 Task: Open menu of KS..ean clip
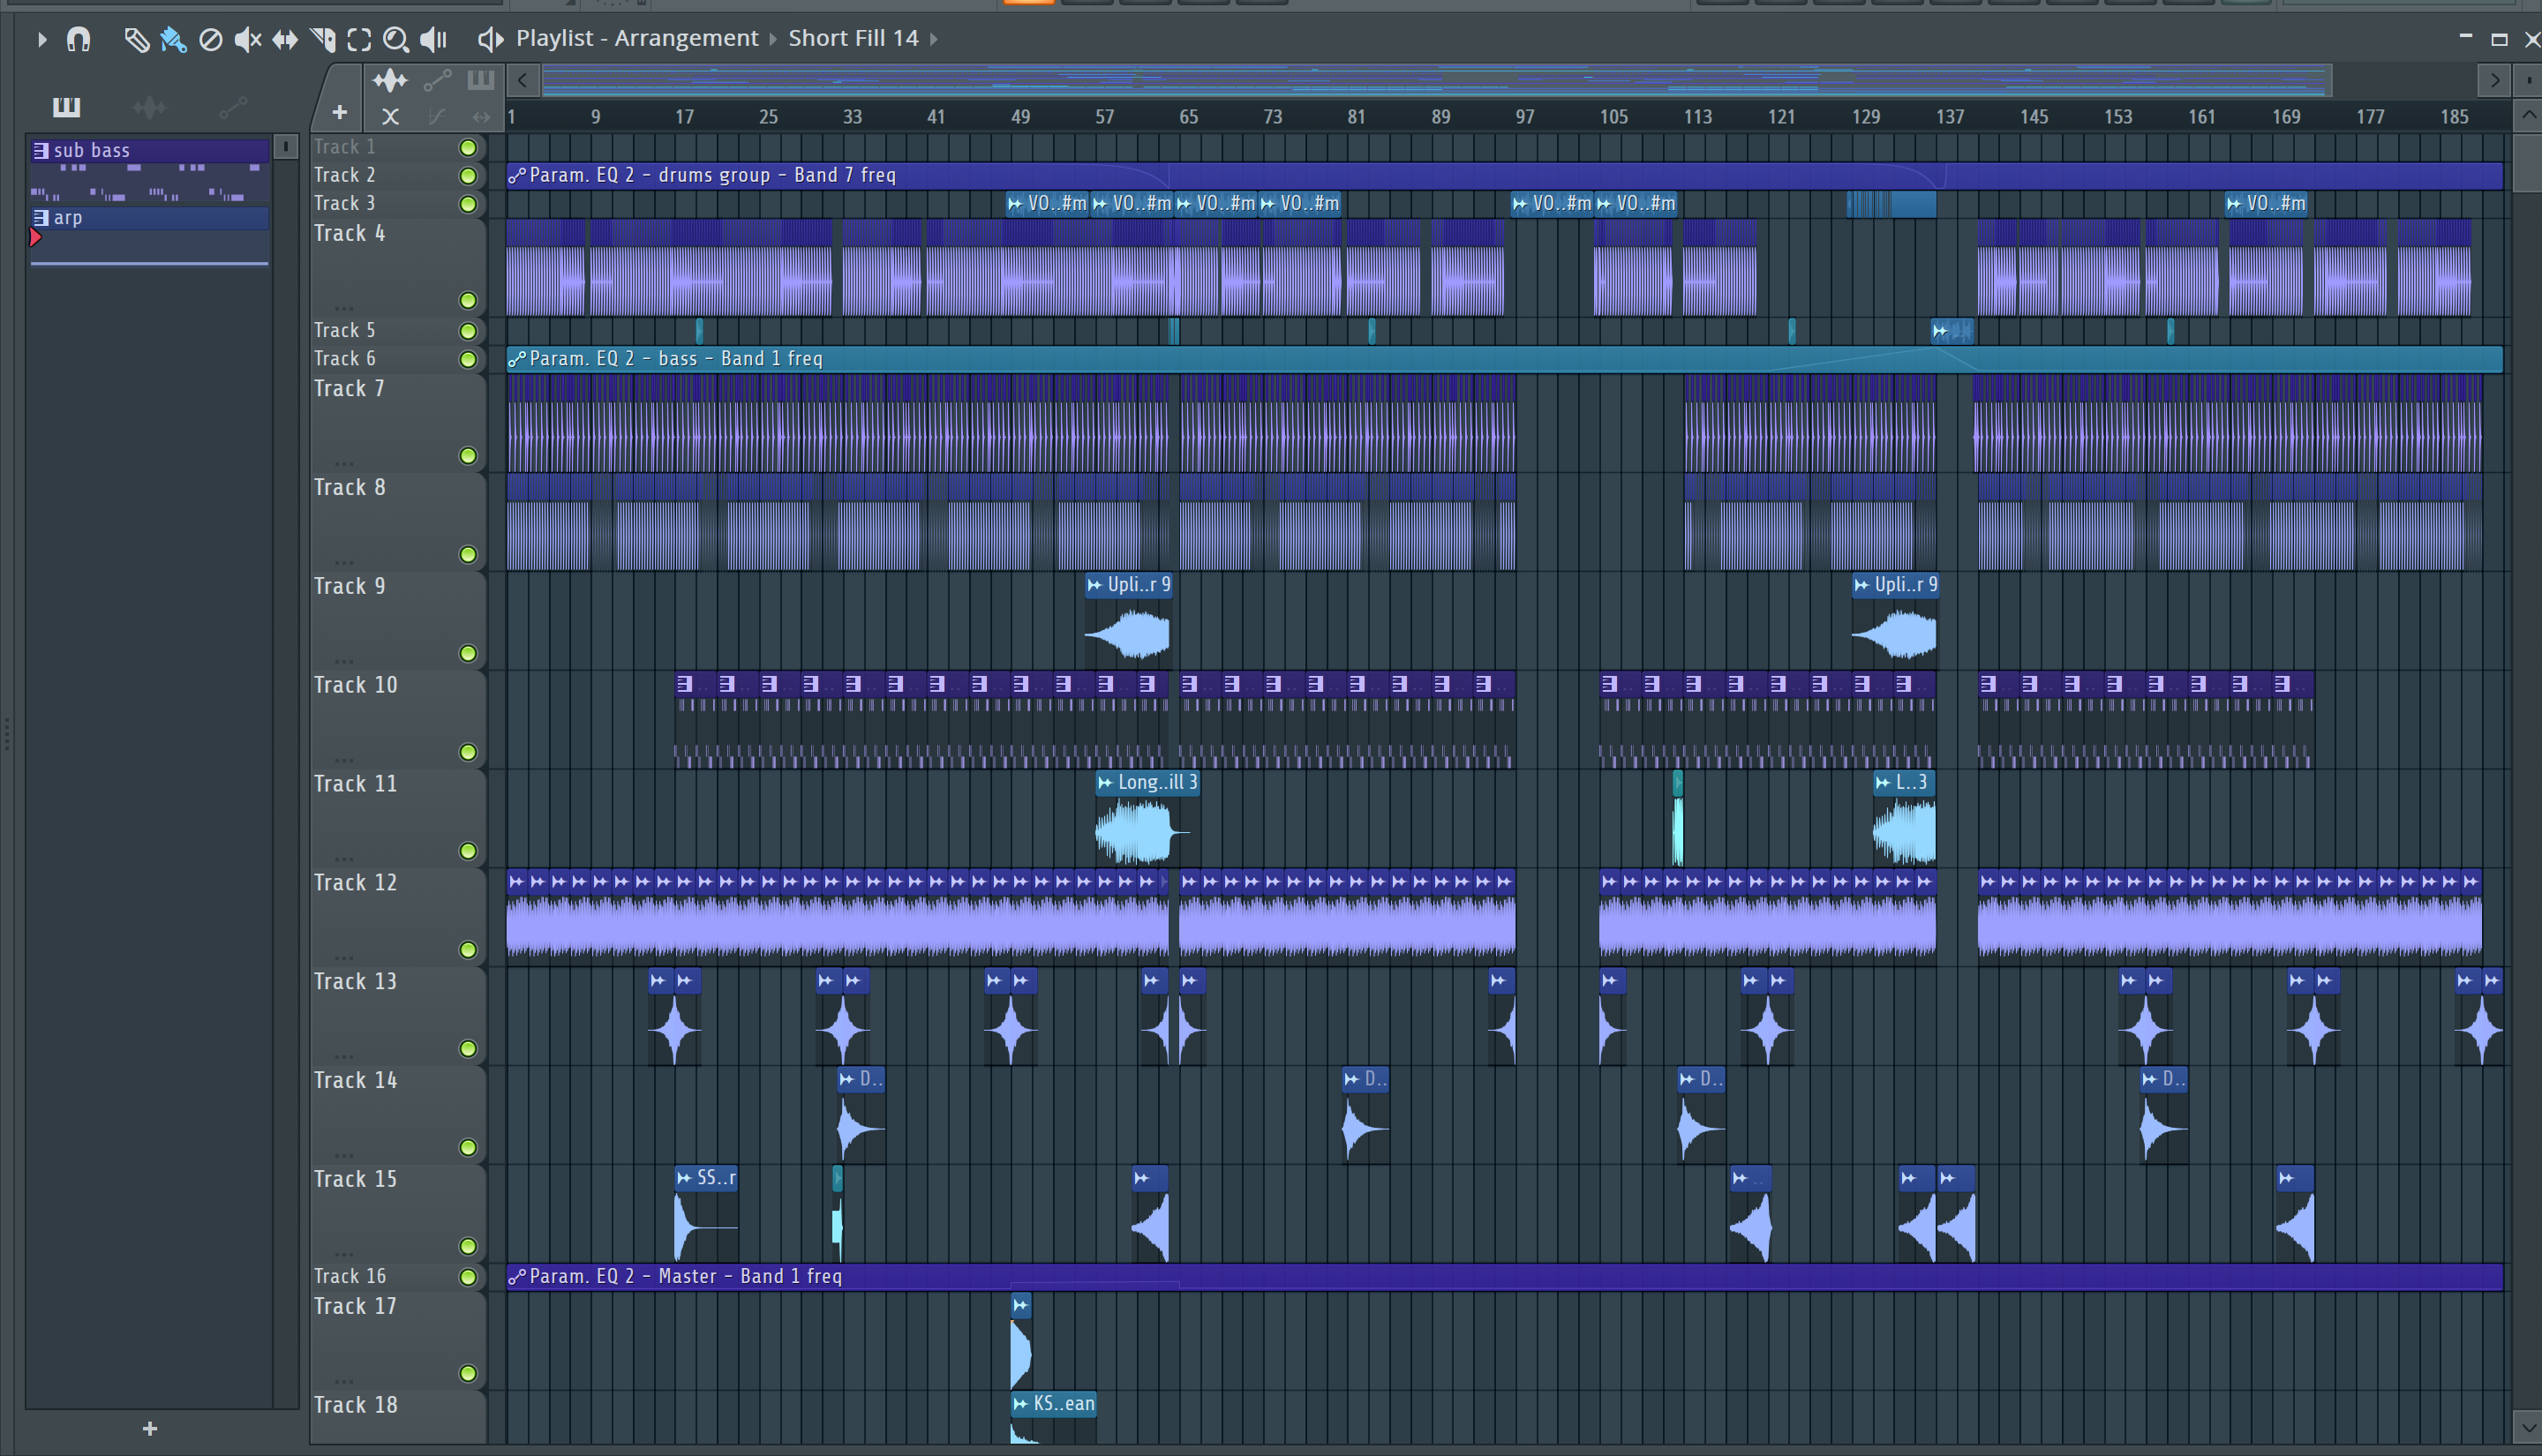1021,1404
